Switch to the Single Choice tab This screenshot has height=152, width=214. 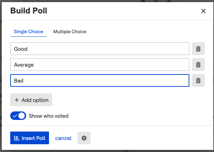point(28,32)
